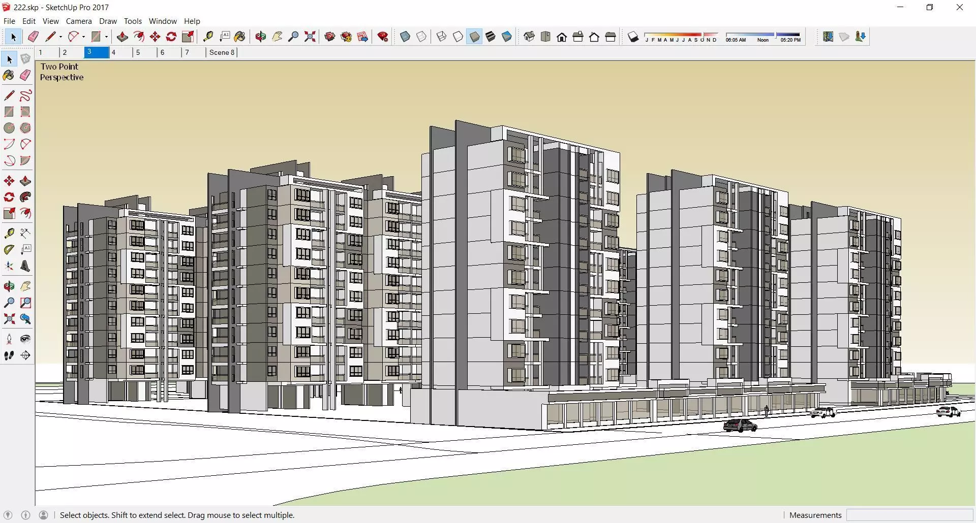The width and height of the screenshot is (976, 523).
Task: Open the Draw menu
Action: (108, 21)
